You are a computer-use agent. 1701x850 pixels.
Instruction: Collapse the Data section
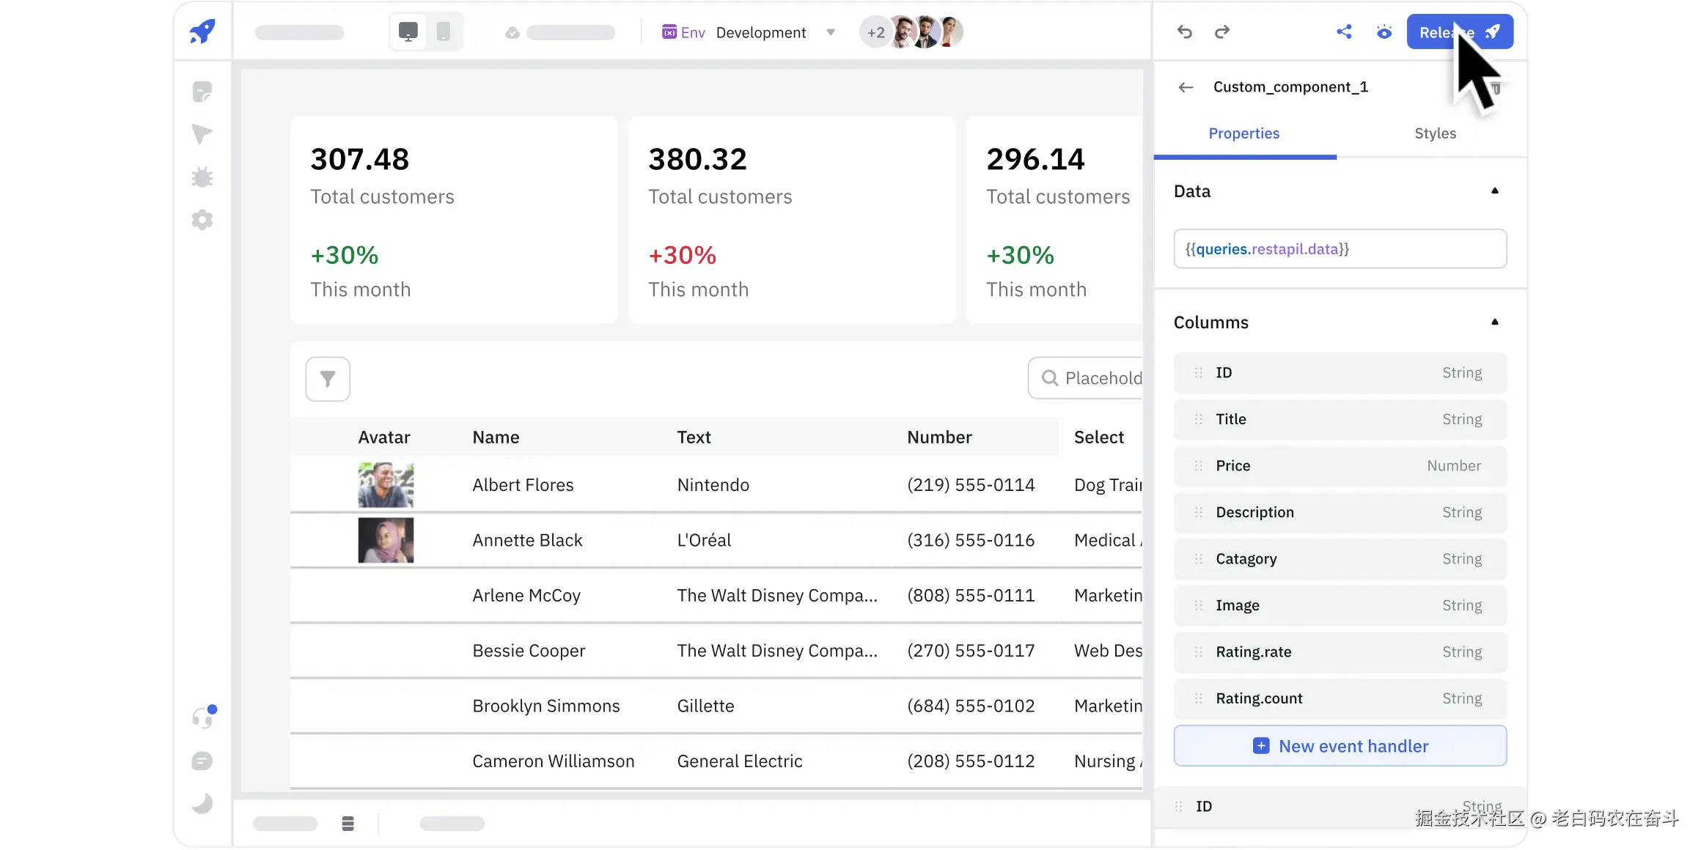1495,191
